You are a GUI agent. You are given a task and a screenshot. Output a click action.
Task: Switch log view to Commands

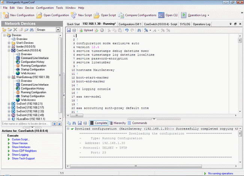[138, 123]
